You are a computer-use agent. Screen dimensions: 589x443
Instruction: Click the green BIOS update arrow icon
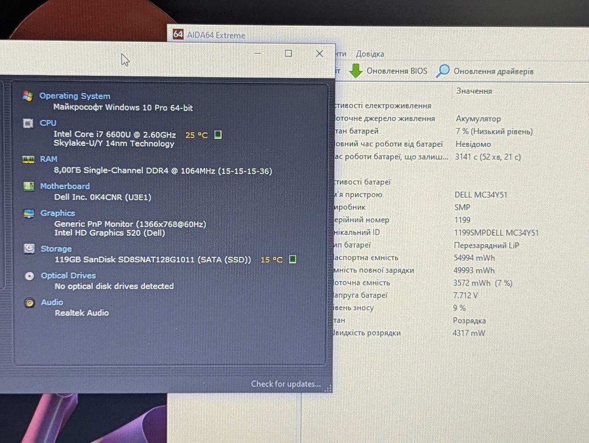(356, 71)
